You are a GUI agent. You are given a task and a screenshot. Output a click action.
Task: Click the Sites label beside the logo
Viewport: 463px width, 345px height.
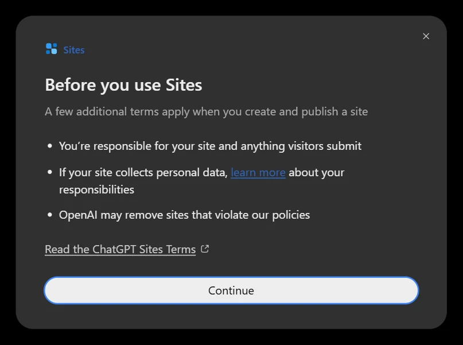[74, 50]
